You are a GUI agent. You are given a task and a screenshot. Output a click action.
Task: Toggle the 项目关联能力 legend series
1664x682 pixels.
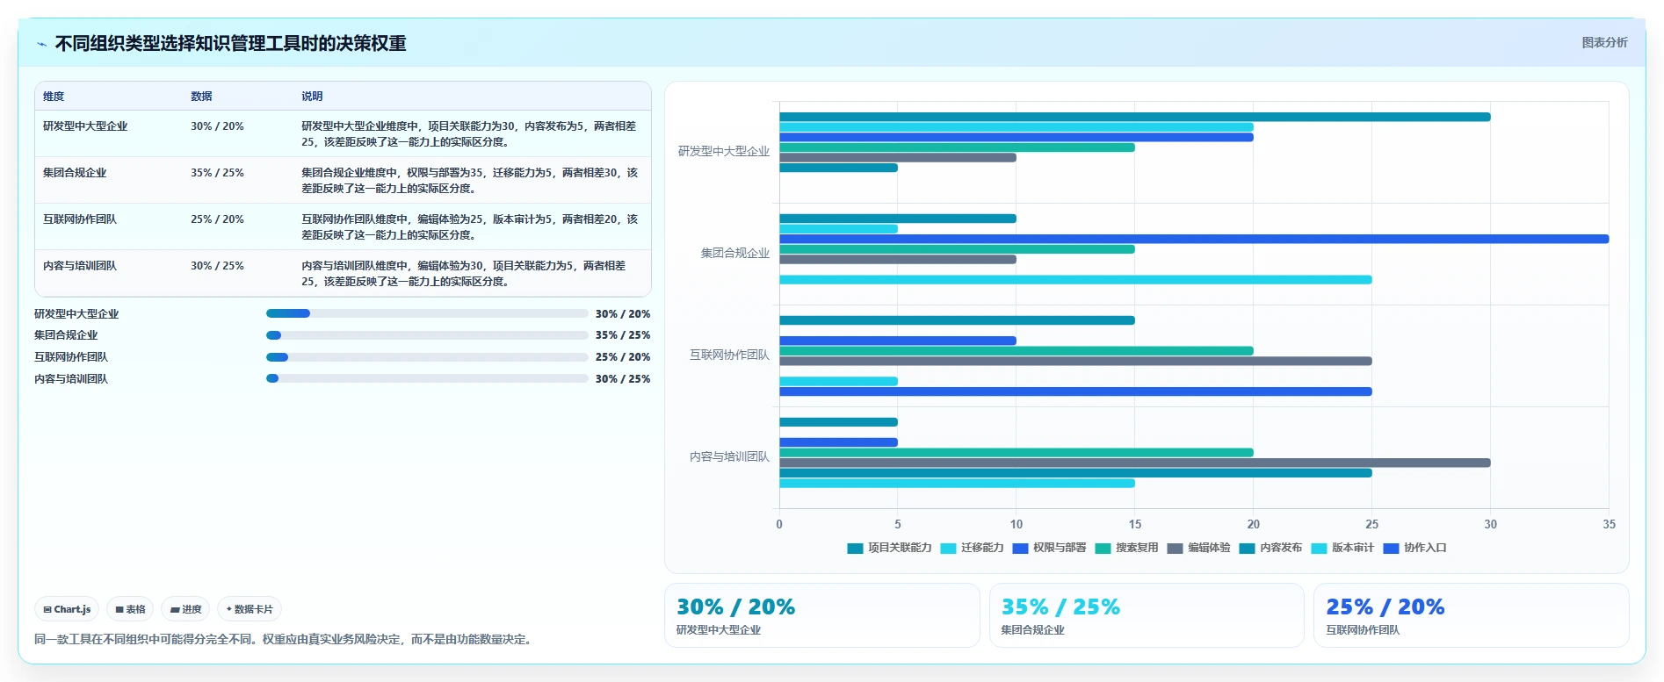click(x=889, y=548)
